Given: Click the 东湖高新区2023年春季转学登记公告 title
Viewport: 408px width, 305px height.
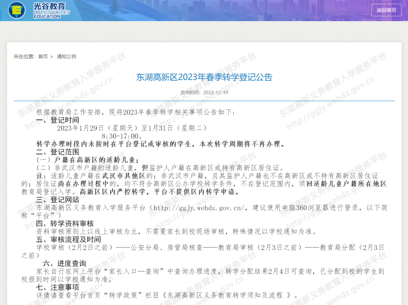Looking at the screenshot, I should [x=204, y=77].
